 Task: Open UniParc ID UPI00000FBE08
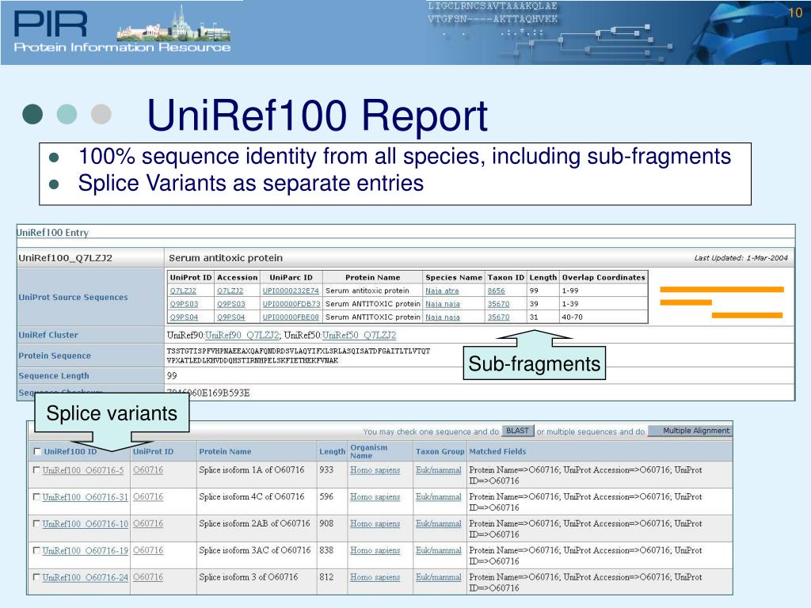(291, 317)
